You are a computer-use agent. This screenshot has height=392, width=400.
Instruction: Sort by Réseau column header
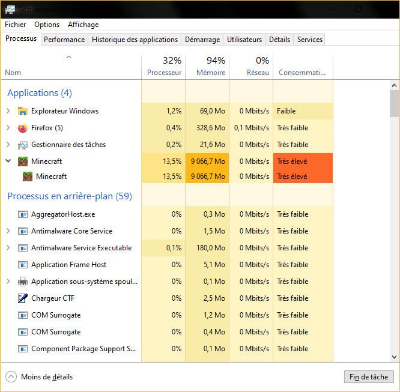251,67
